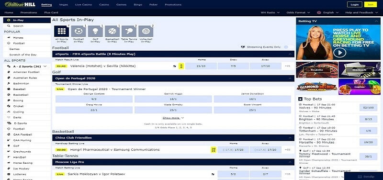
Task: Click the Ice Hockey sidebar icon
Action: 9,169
